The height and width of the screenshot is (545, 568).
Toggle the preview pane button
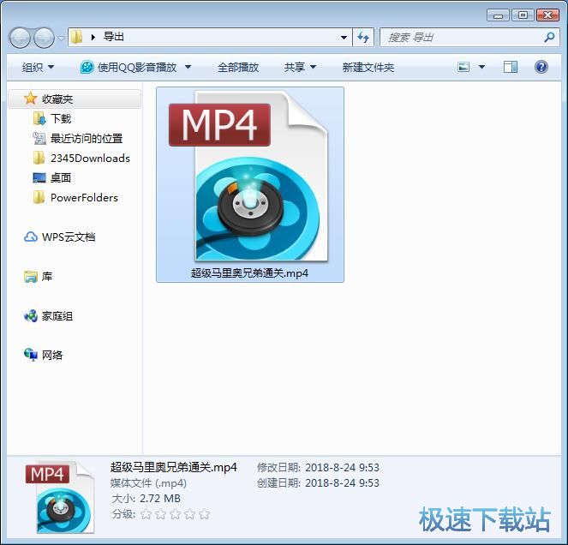point(510,67)
